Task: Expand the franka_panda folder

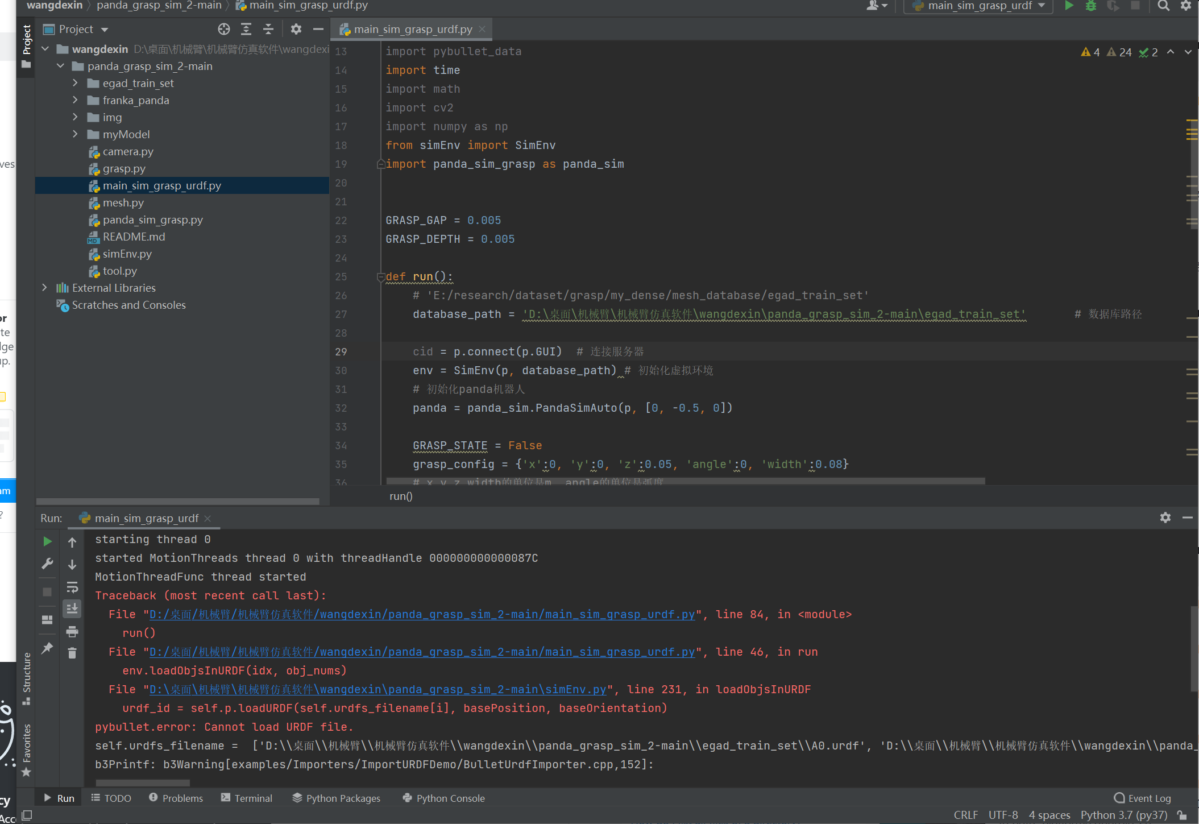Action: [75, 100]
